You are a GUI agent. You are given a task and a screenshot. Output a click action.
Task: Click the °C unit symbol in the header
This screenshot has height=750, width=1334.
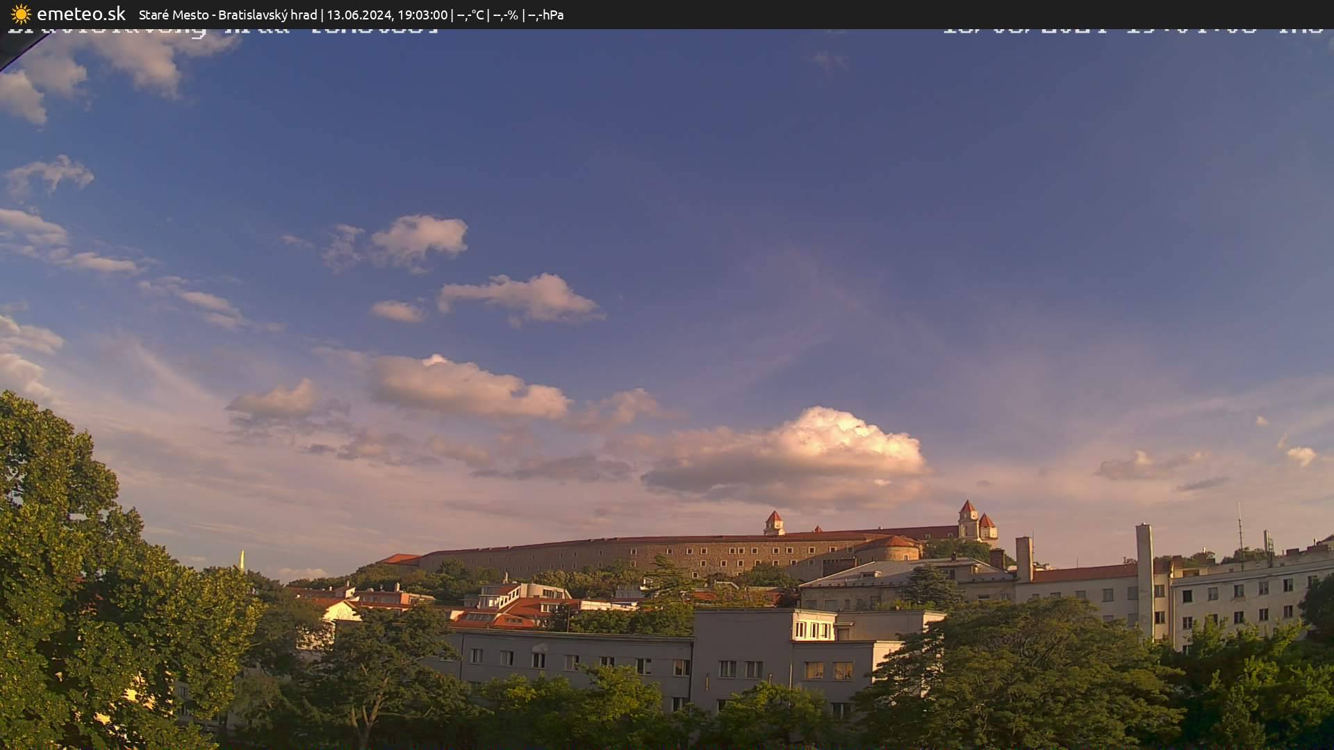pos(479,14)
